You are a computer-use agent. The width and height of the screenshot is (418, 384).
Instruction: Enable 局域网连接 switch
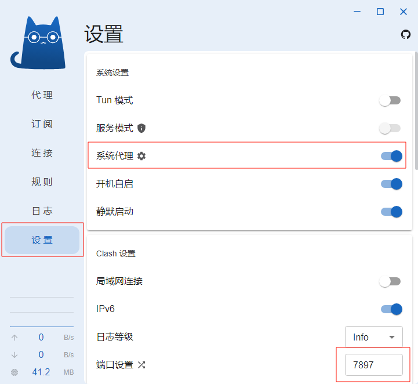(x=390, y=281)
